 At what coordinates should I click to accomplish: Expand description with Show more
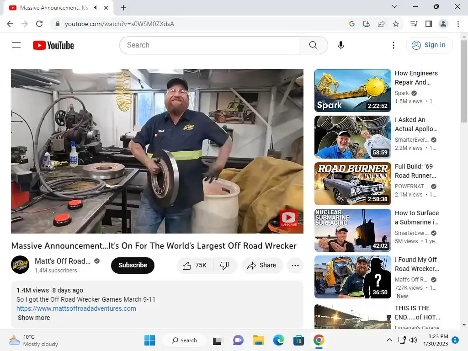click(x=34, y=318)
